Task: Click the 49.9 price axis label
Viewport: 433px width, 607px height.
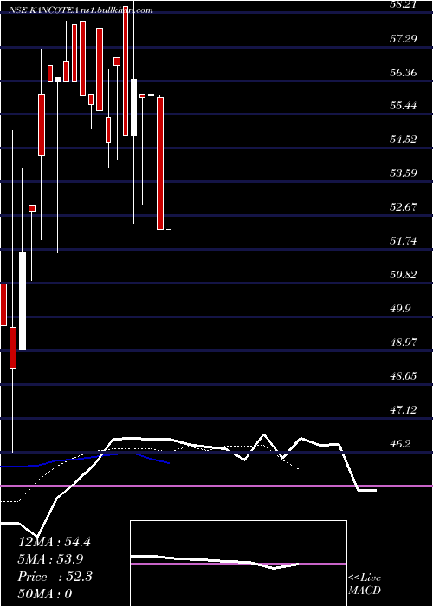Action: pos(401,308)
